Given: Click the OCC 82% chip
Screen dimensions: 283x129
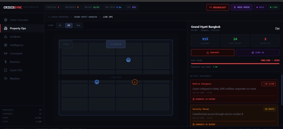Looking at the screenshot, I should point(132,7).
